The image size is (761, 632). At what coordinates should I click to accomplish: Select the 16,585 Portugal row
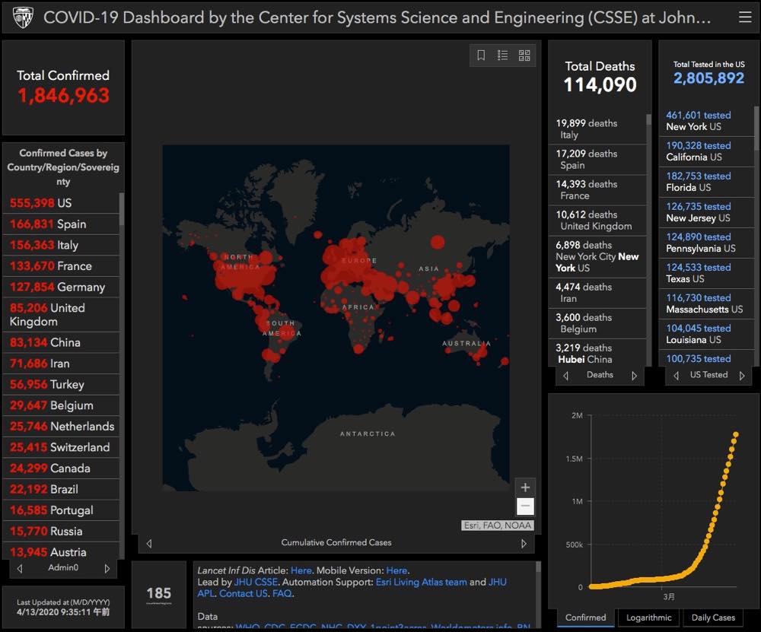(x=61, y=510)
